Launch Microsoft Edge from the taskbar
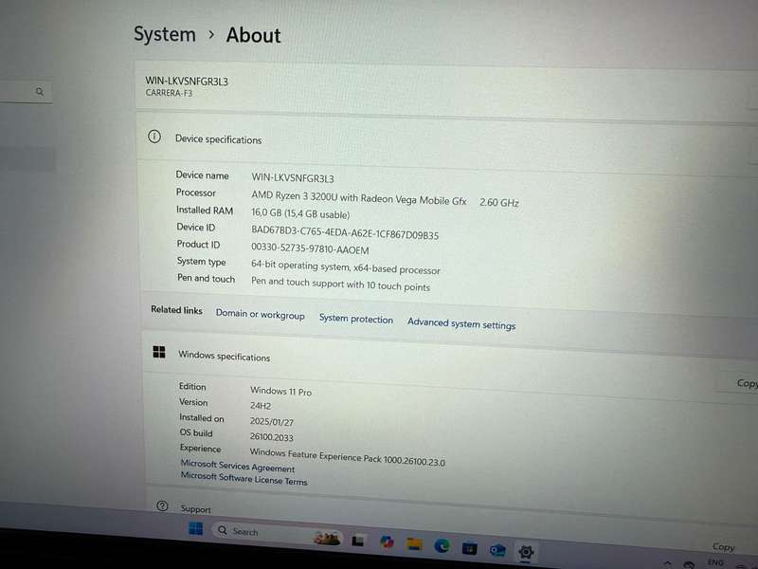Screen dimensions: 758x569 pos(442,546)
